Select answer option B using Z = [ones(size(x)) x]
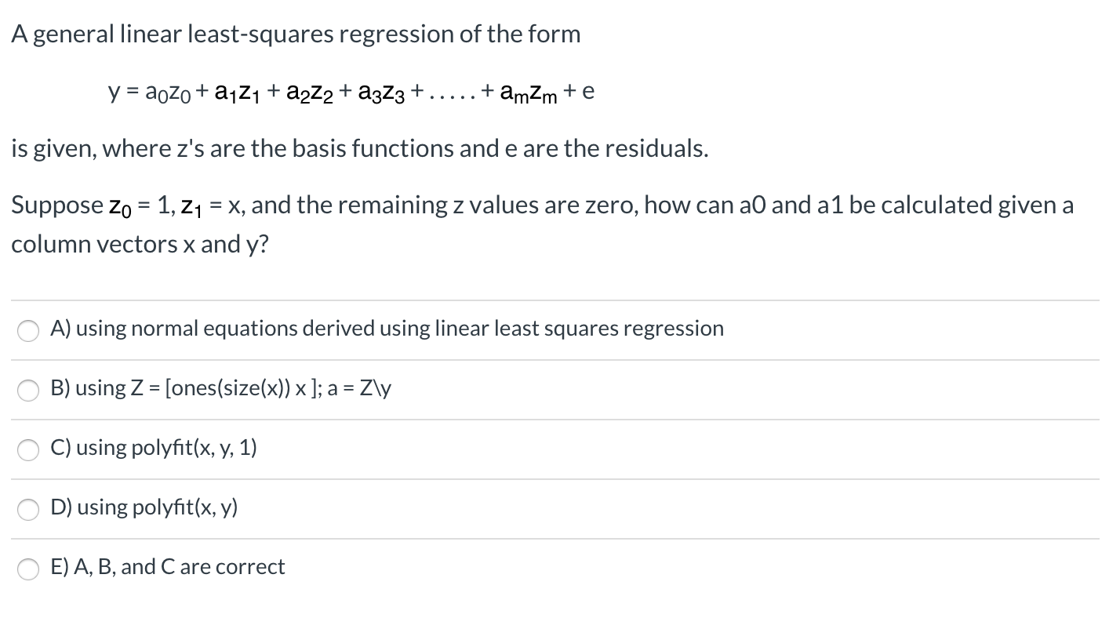Image resolution: width=1120 pixels, height=618 pixels. [x=221, y=388]
